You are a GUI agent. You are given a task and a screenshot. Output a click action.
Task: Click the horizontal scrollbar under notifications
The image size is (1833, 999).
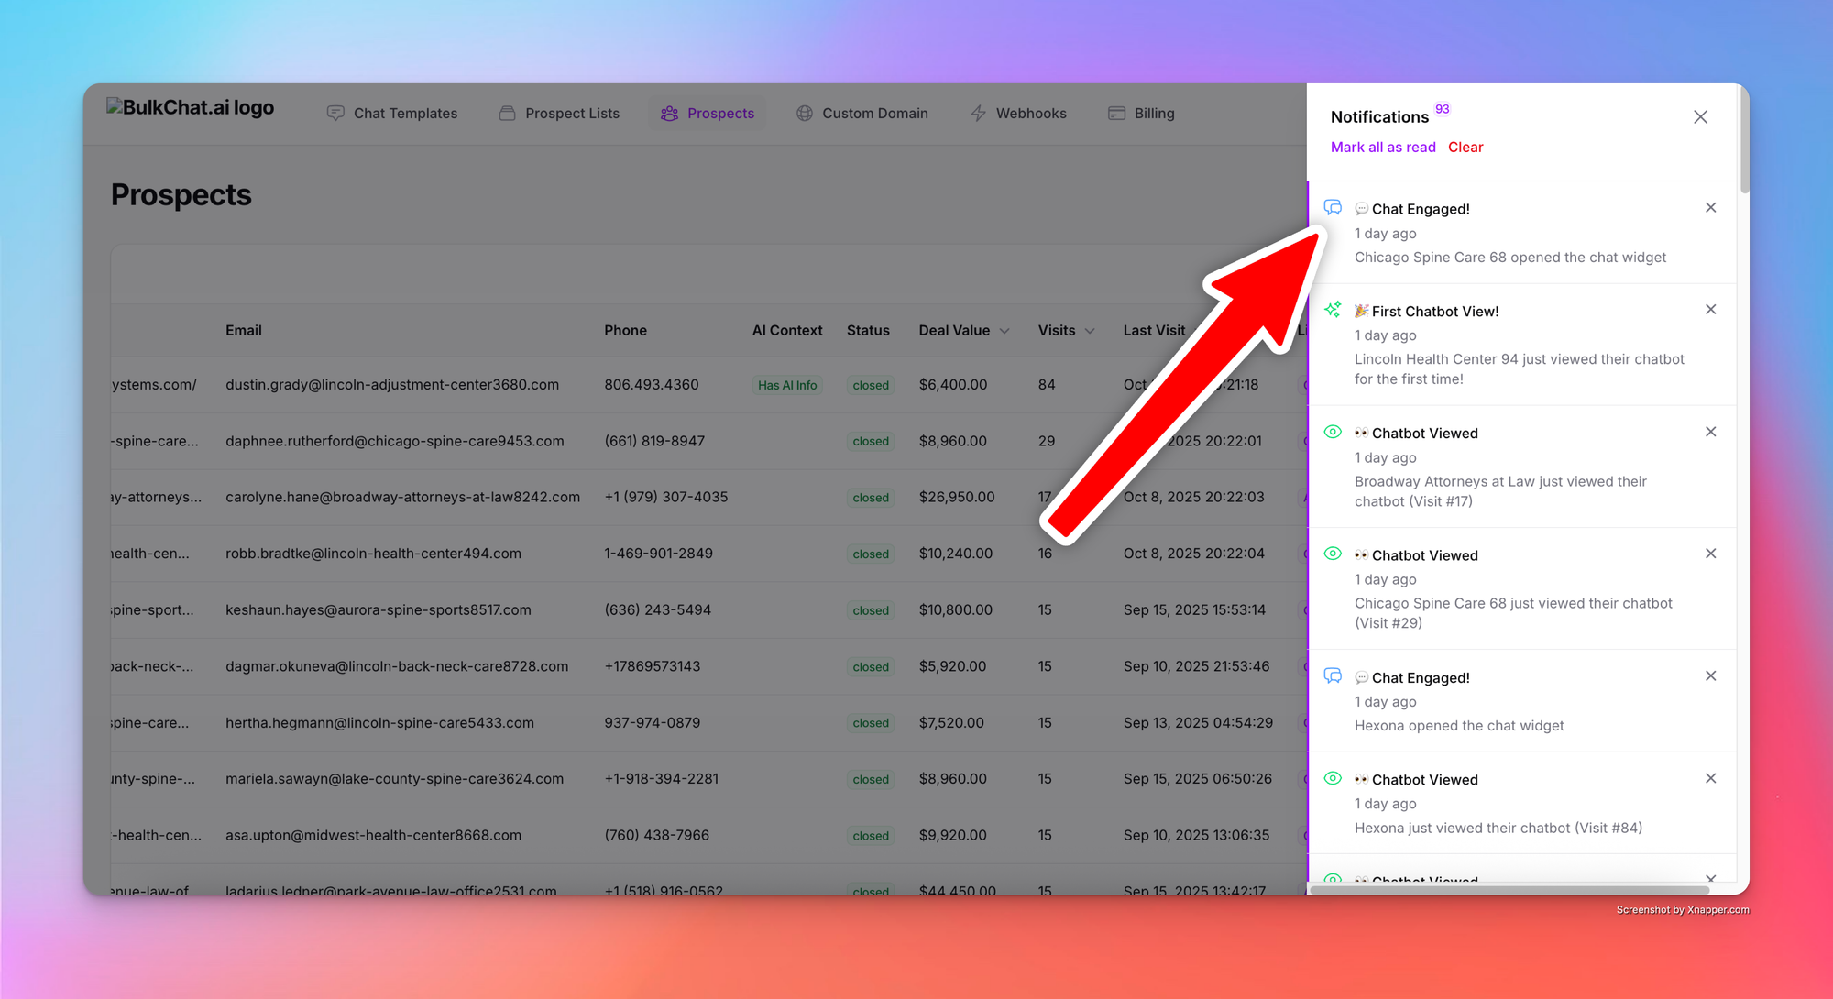pyautogui.click(x=1509, y=890)
